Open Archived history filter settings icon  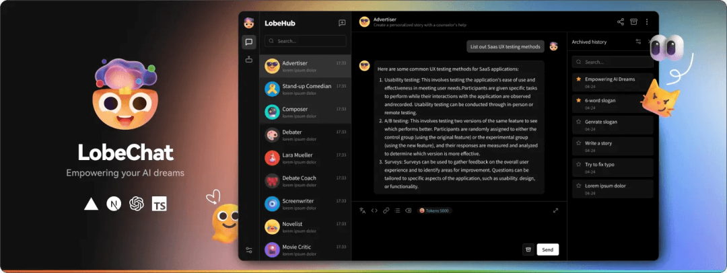click(638, 42)
